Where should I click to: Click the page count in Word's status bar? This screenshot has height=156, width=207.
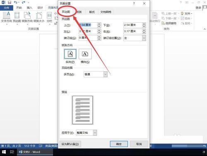click(x=11, y=146)
